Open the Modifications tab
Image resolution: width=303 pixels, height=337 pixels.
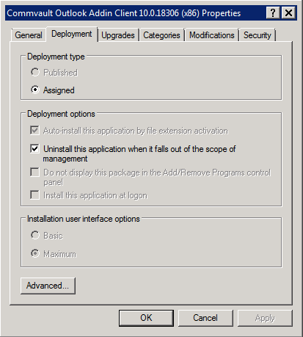212,35
